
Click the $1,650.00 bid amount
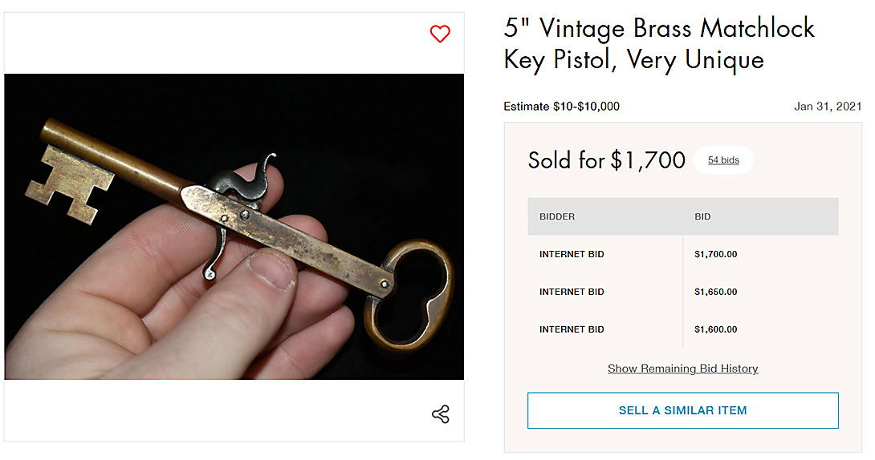tap(715, 292)
